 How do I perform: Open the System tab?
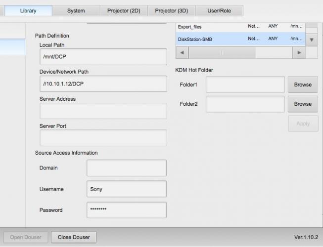coord(76,10)
